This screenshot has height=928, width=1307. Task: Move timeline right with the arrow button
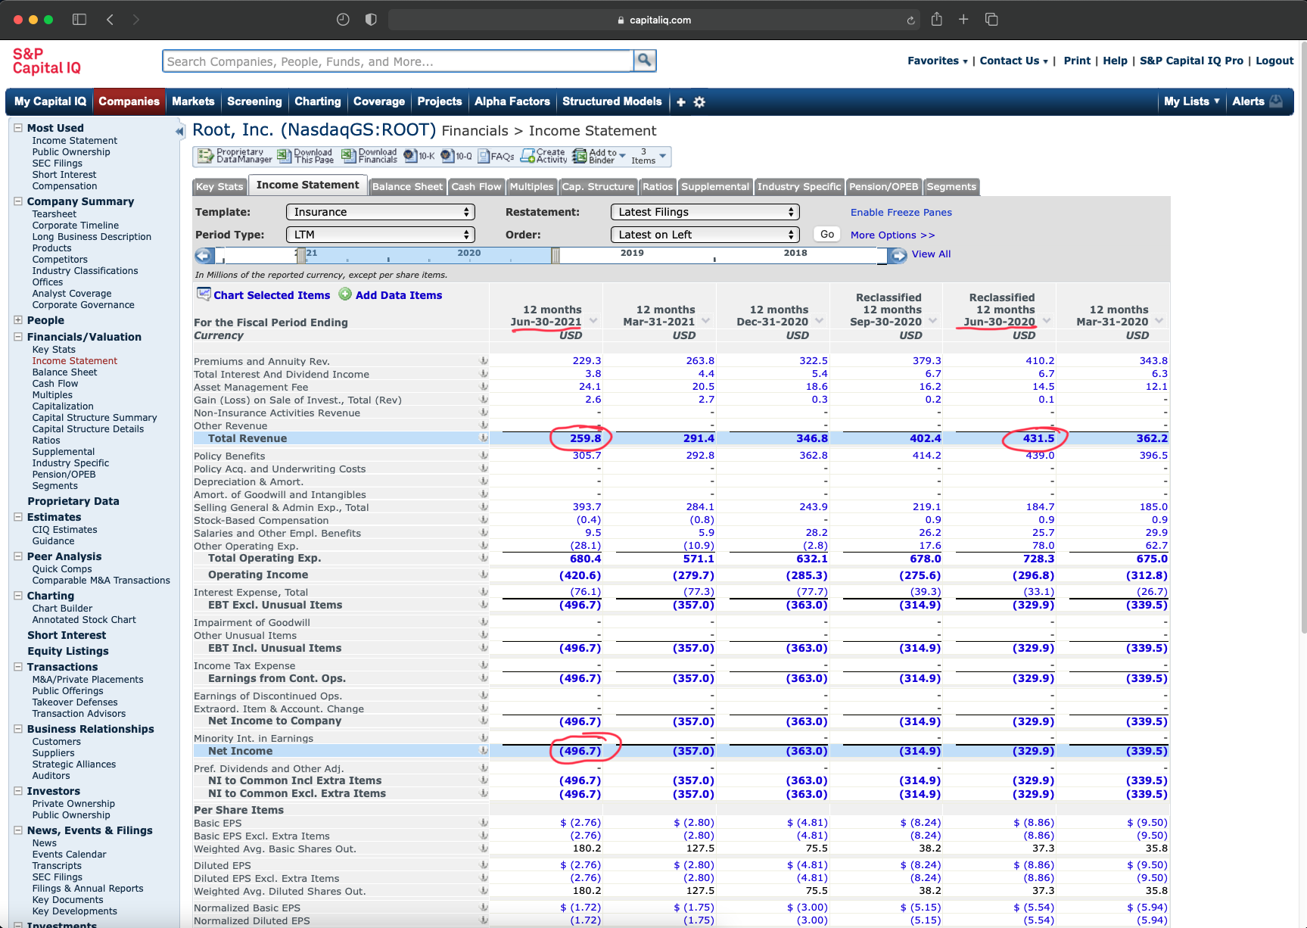[x=898, y=256]
